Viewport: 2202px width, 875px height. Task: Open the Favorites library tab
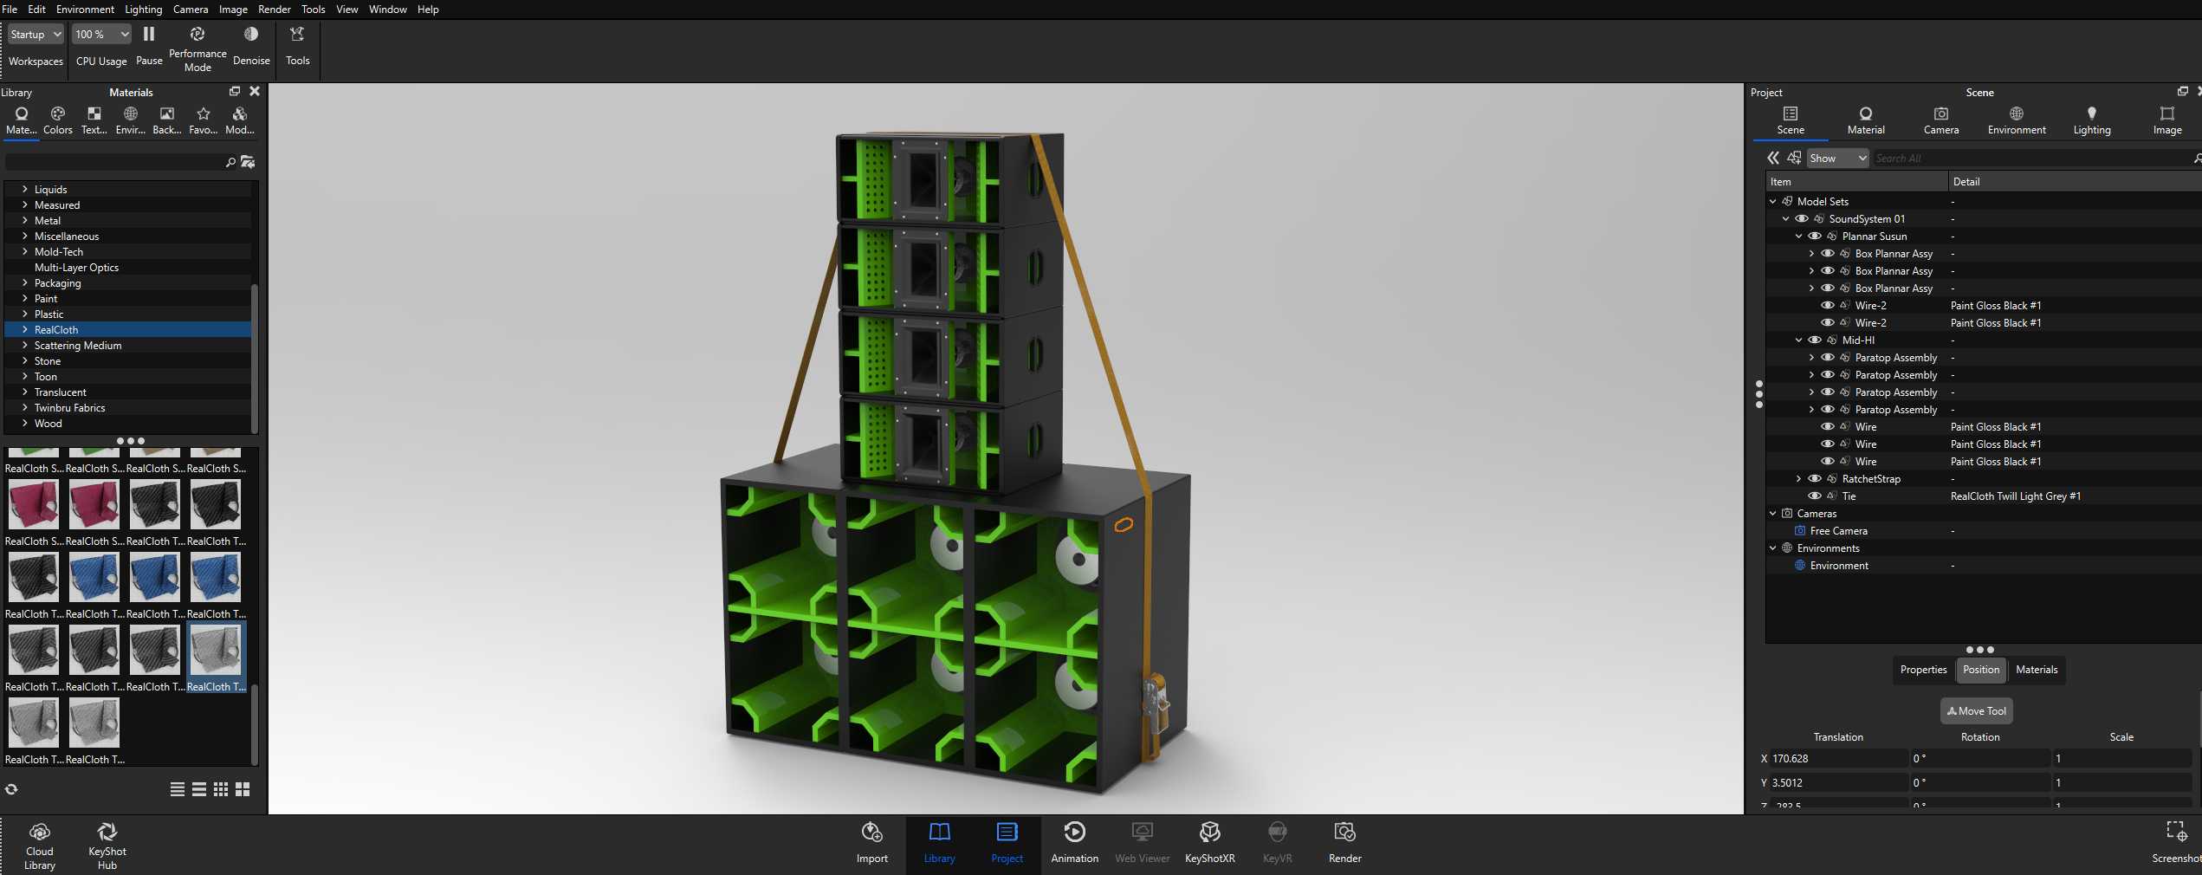coord(204,120)
